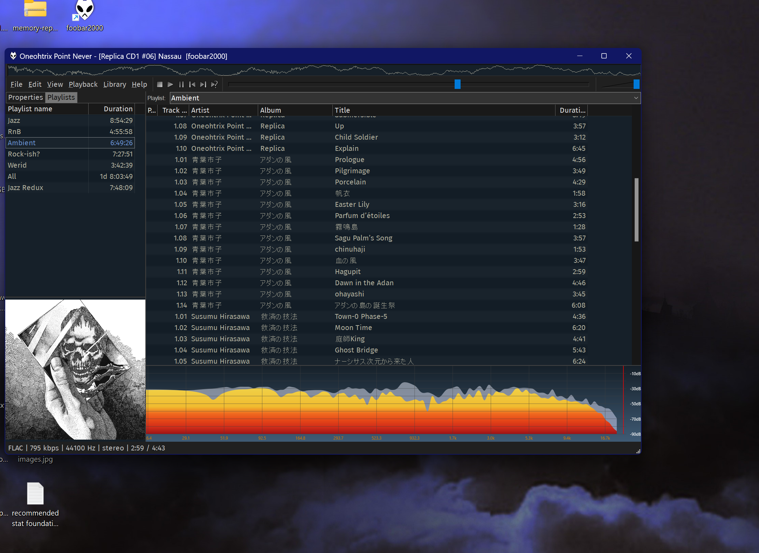This screenshot has width=759, height=553.
Task: Select the Jazz playlist
Action: 70,120
